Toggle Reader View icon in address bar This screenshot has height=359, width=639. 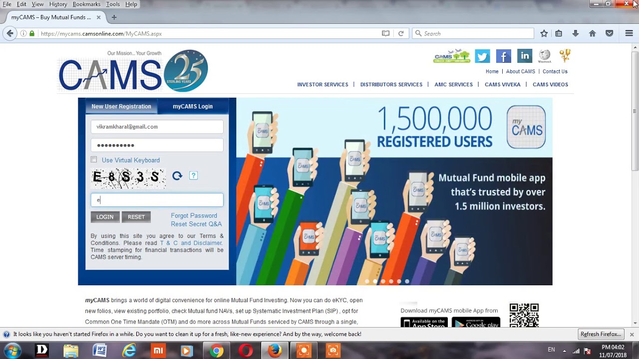click(x=385, y=33)
